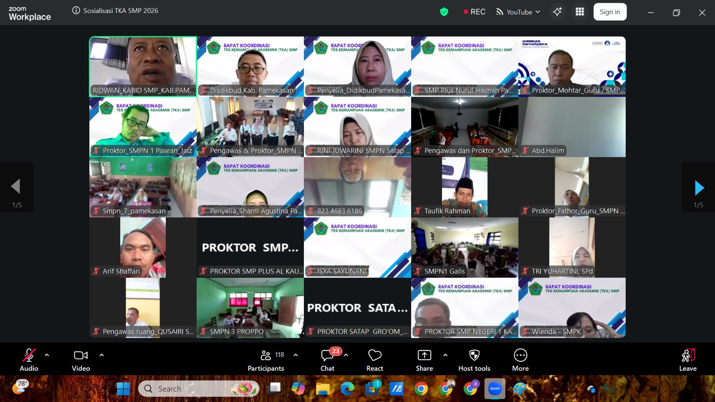The image size is (715, 402).
Task: Switch to Zoom app in taskbar
Action: pyautogui.click(x=495, y=389)
